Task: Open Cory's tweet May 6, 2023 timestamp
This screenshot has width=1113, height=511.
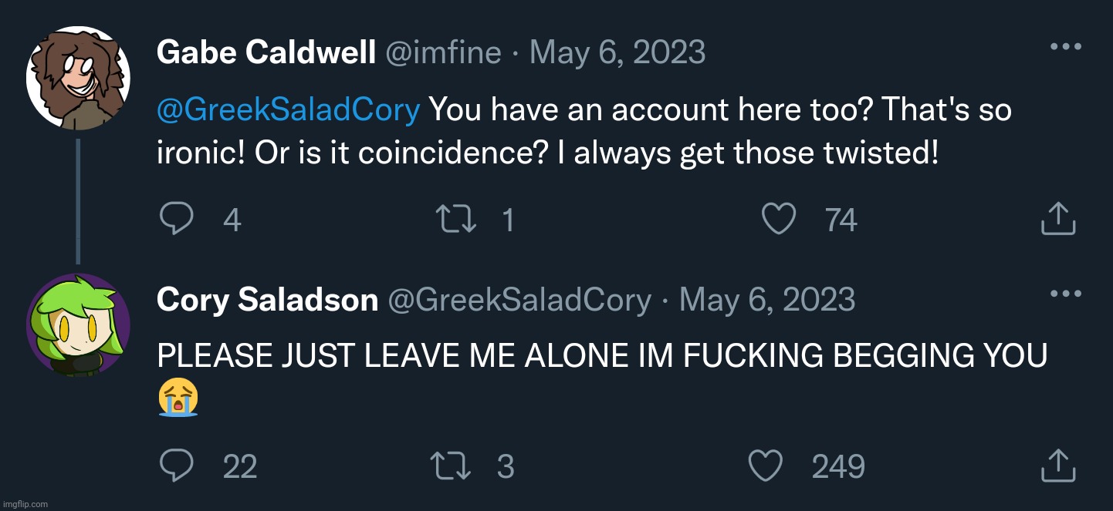Action: pyautogui.click(x=767, y=300)
